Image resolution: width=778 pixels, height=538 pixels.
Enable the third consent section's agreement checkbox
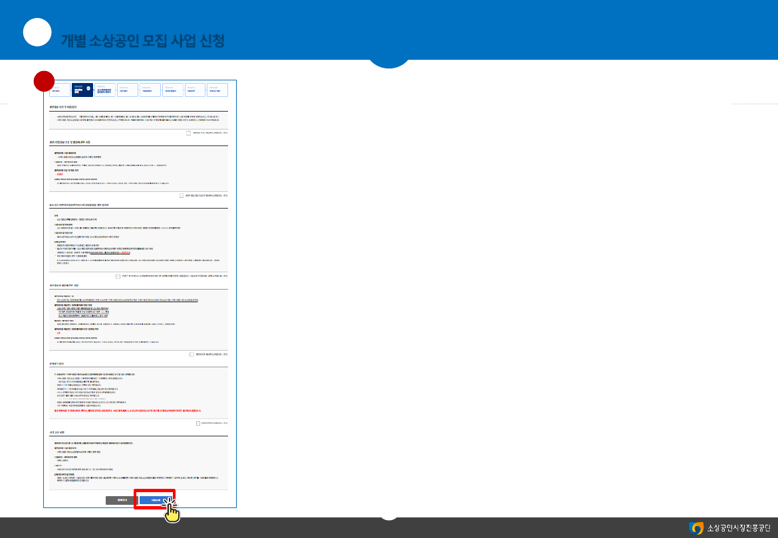(x=118, y=276)
